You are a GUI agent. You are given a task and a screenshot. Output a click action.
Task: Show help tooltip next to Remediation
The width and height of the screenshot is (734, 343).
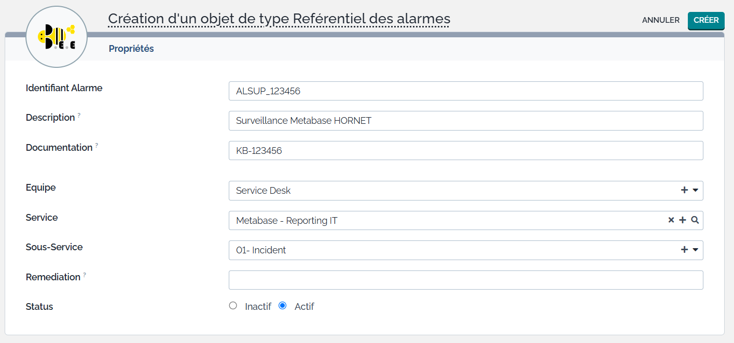(85, 275)
